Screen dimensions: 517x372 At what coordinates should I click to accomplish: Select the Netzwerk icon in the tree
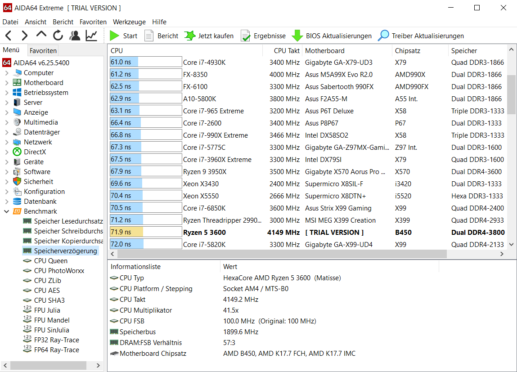(17, 142)
